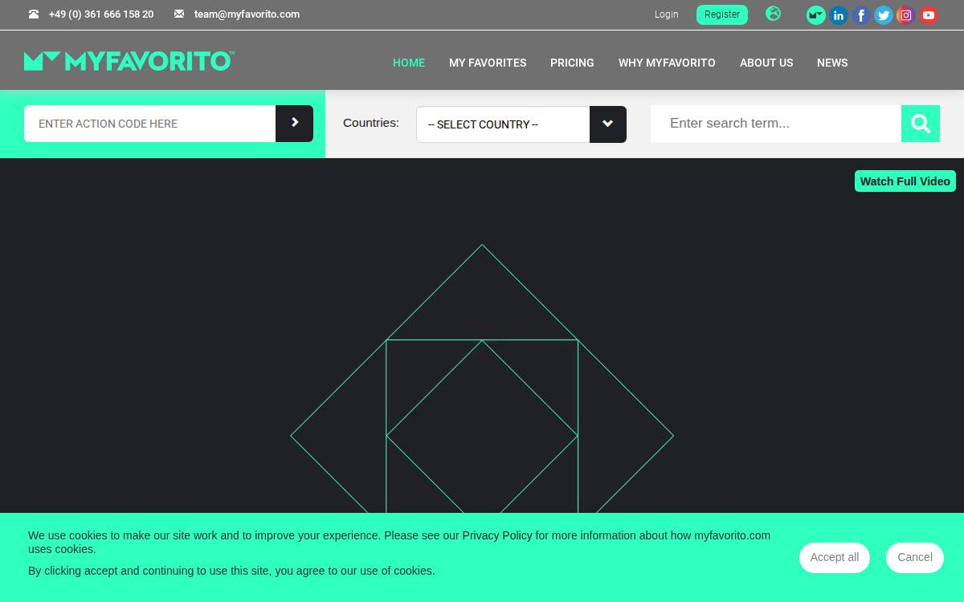Image resolution: width=964 pixels, height=602 pixels.
Task: Click the team@myfavorito.com email link
Action: (x=247, y=14)
